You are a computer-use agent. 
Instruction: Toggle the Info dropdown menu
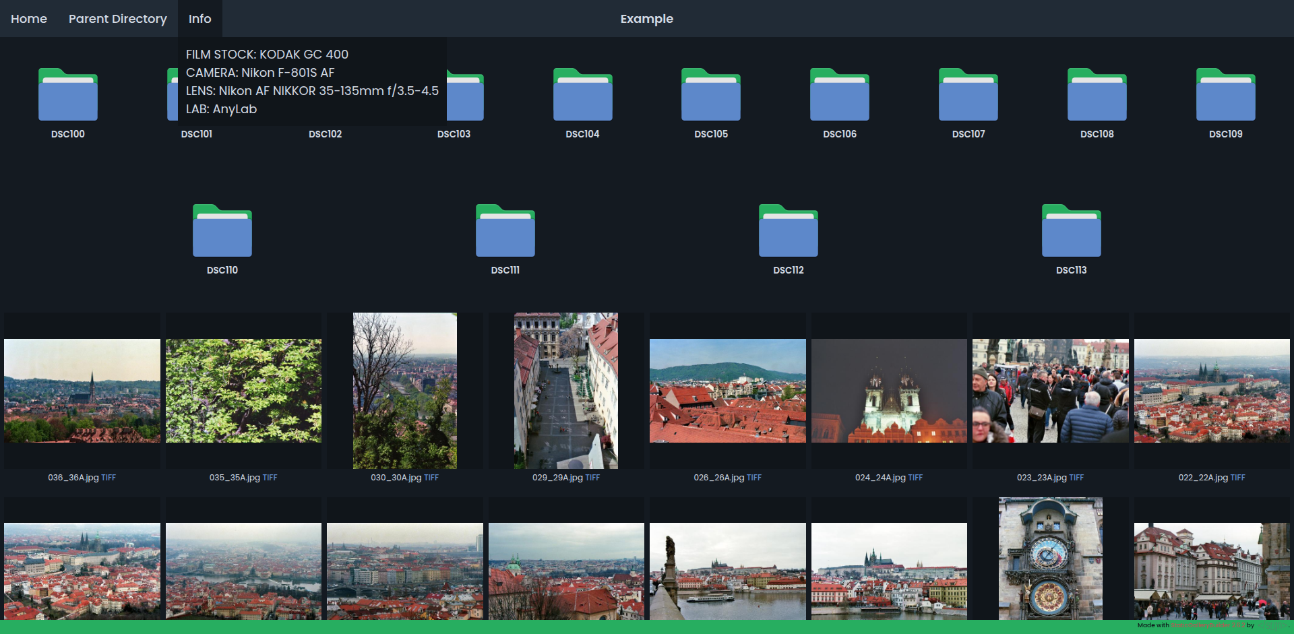coord(199,19)
